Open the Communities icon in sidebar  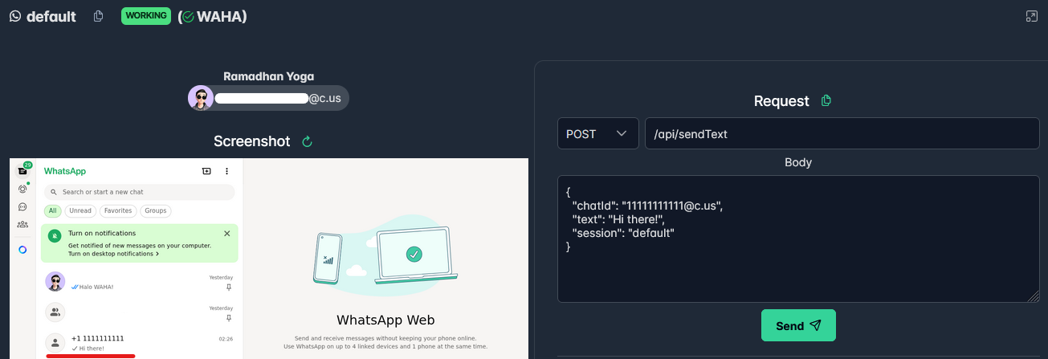22,224
